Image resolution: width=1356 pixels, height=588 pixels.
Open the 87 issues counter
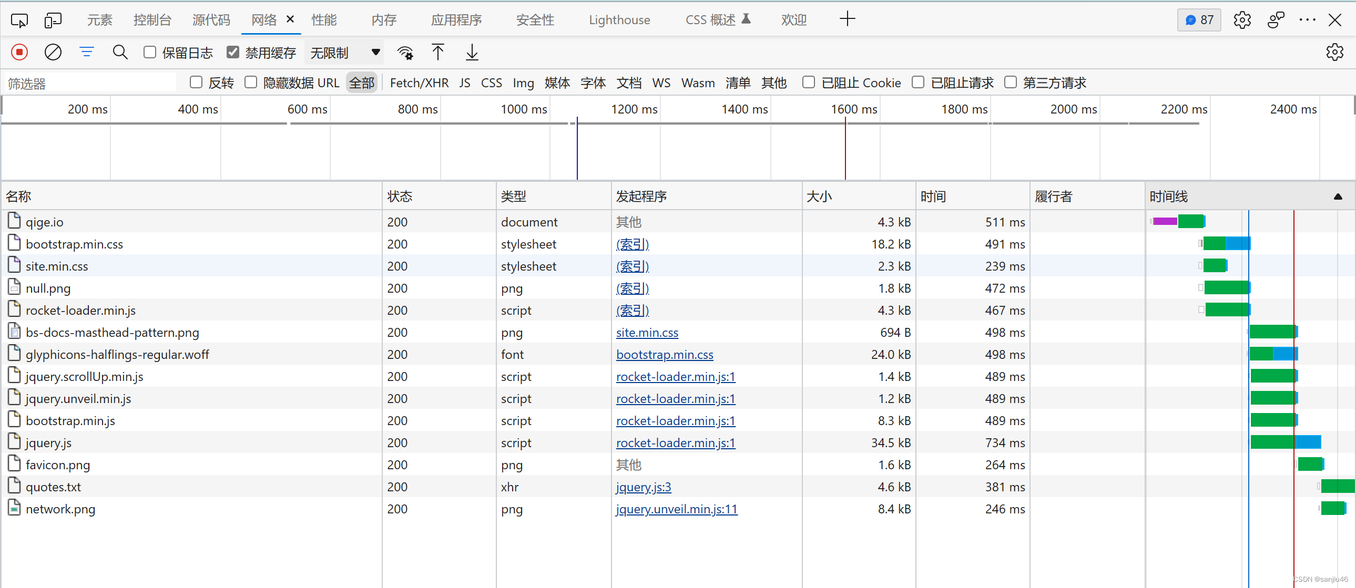pos(1199,20)
